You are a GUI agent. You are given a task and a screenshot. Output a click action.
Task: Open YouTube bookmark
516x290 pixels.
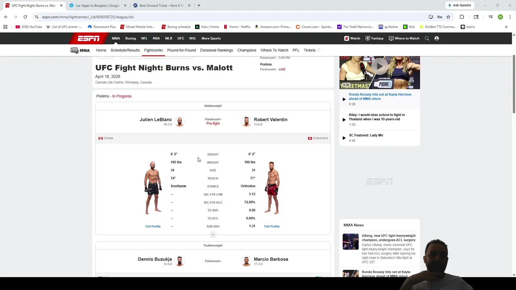coord(29,27)
